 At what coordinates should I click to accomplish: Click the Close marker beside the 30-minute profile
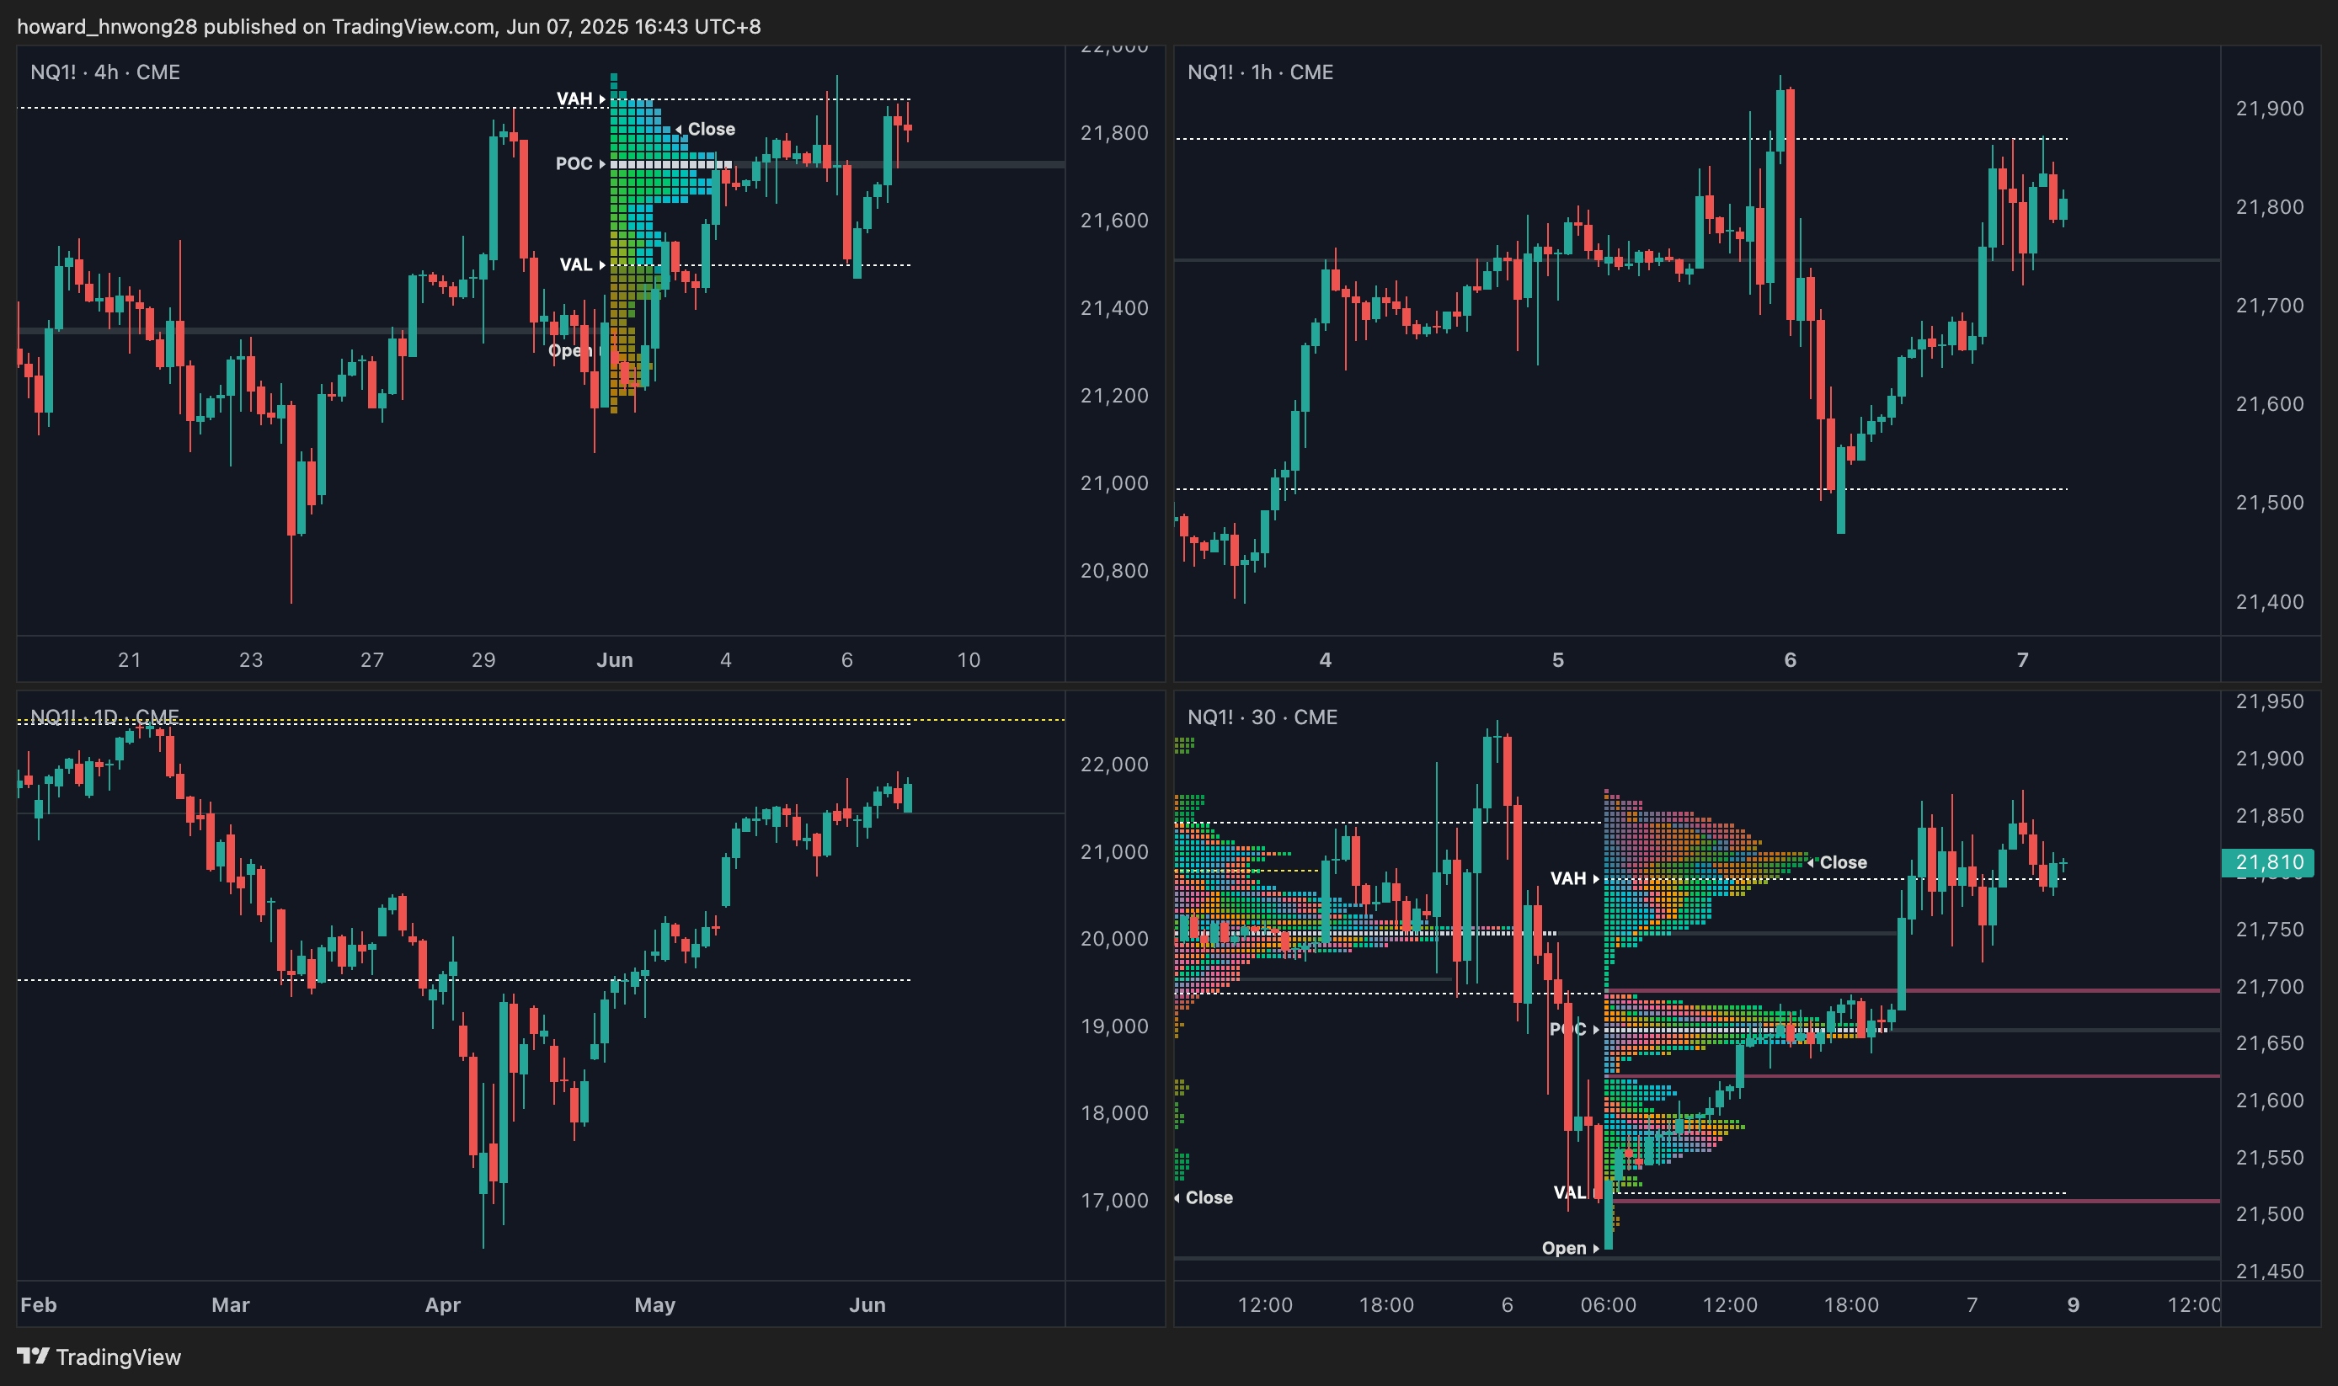tap(1838, 862)
